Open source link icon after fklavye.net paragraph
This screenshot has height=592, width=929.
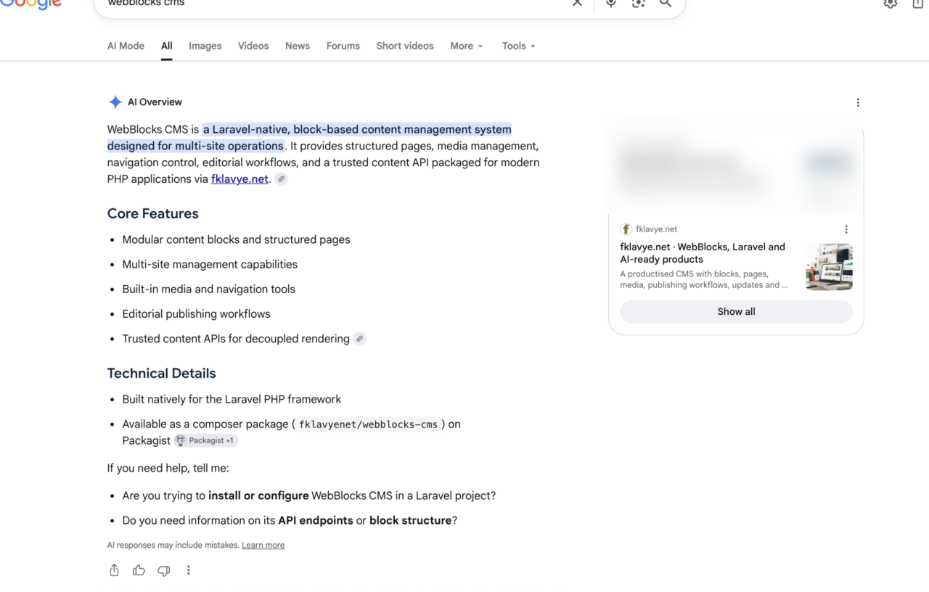(281, 179)
